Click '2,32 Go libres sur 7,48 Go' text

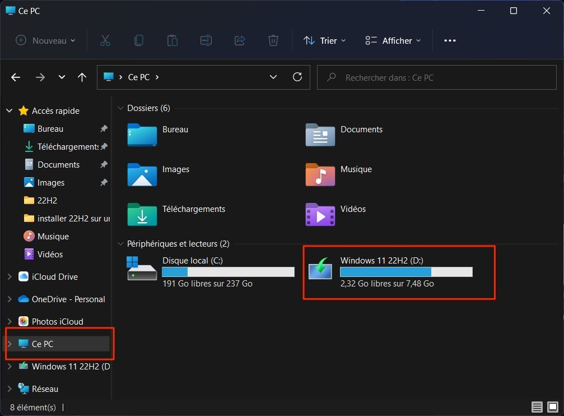click(x=387, y=284)
